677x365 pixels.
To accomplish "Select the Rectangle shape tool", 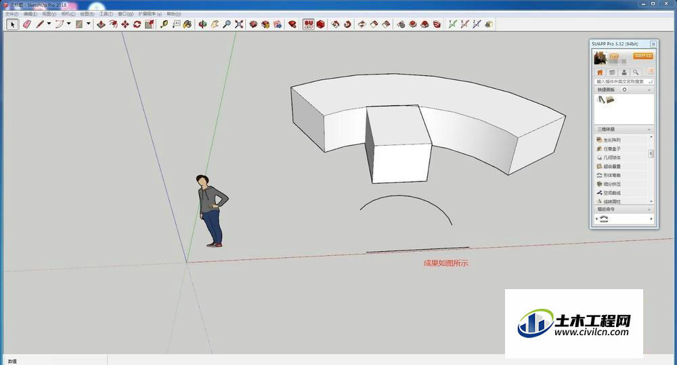I will pos(79,24).
